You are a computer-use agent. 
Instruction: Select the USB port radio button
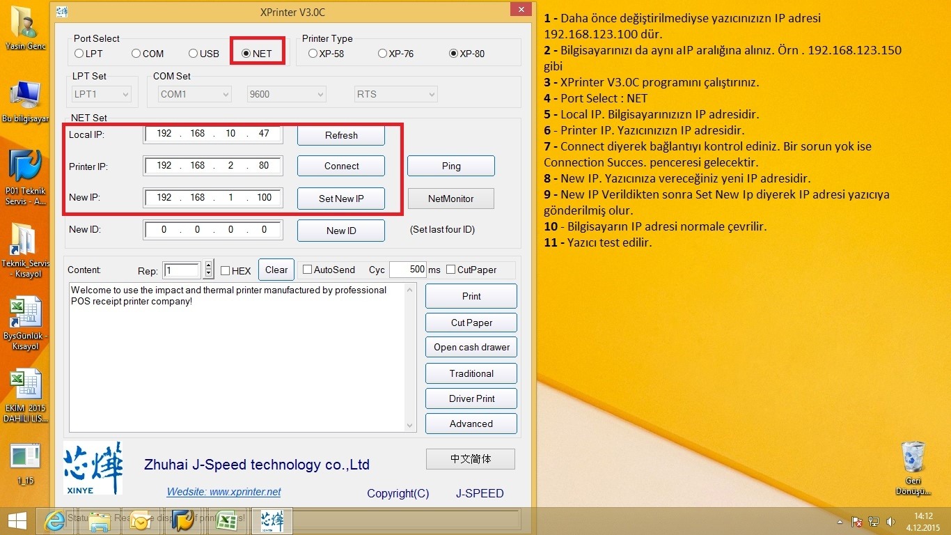click(204, 54)
